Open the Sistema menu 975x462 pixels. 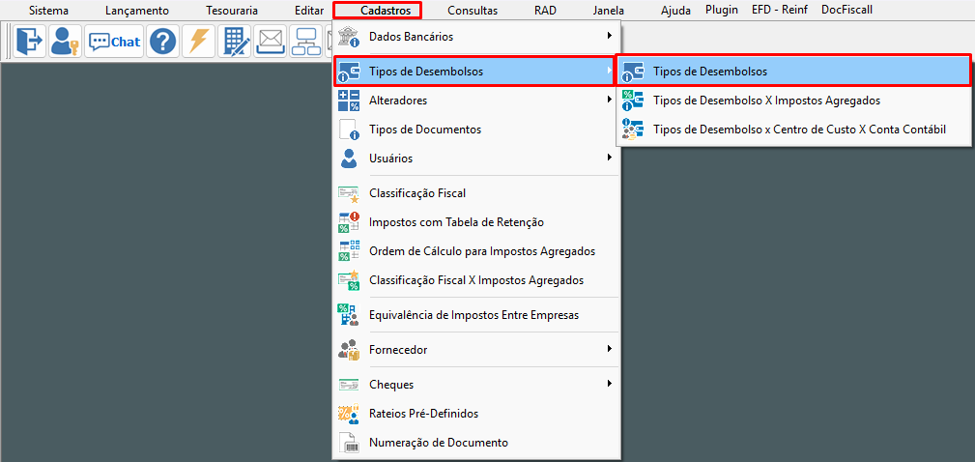click(x=48, y=10)
